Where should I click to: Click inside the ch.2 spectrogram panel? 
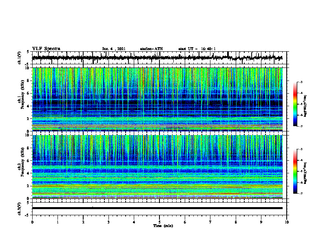click(157, 167)
